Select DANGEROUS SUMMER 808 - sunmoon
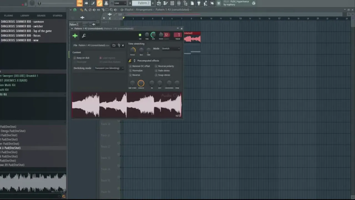The width and height of the screenshot is (355, 200). 22,22
